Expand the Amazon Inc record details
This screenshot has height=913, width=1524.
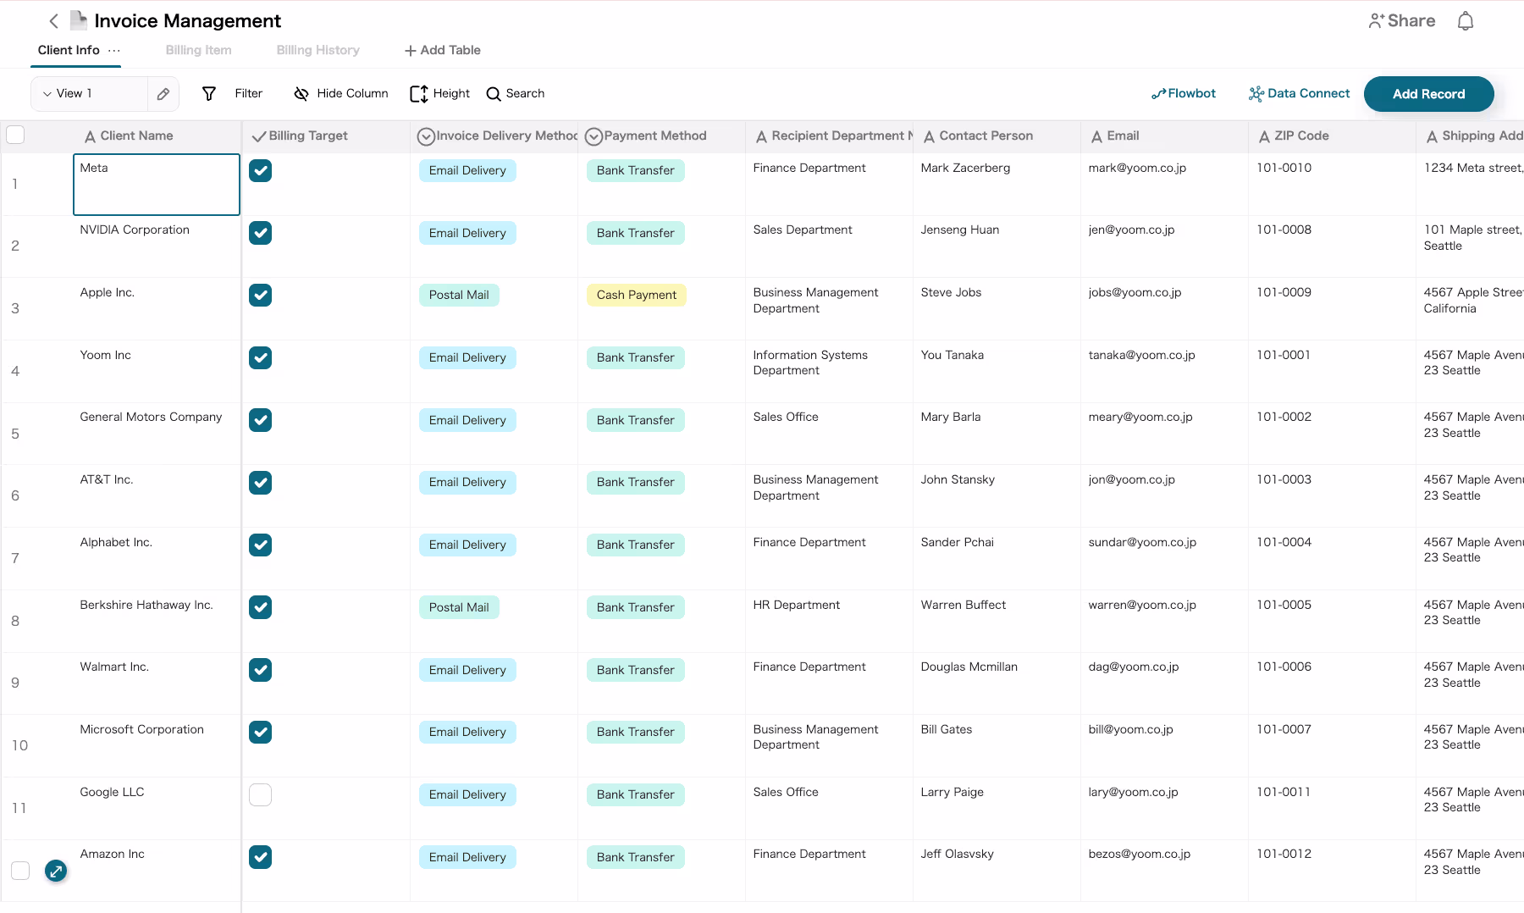click(x=56, y=871)
